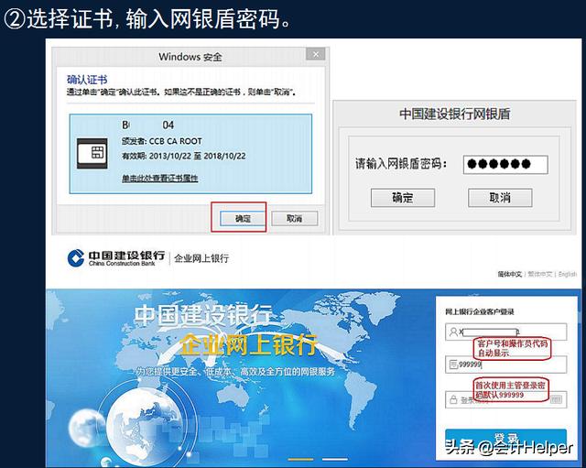Viewport: 586px width, 468px height.
Task: Open the 单击此处查看证书属性 link
Action: (159, 178)
